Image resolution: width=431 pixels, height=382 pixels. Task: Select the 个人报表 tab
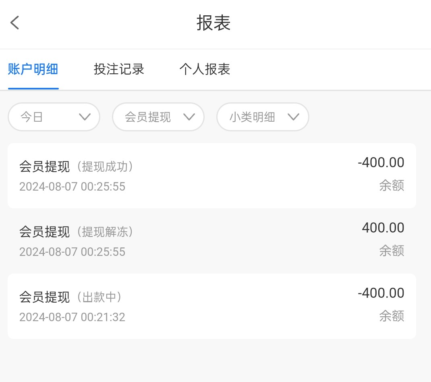click(x=205, y=69)
